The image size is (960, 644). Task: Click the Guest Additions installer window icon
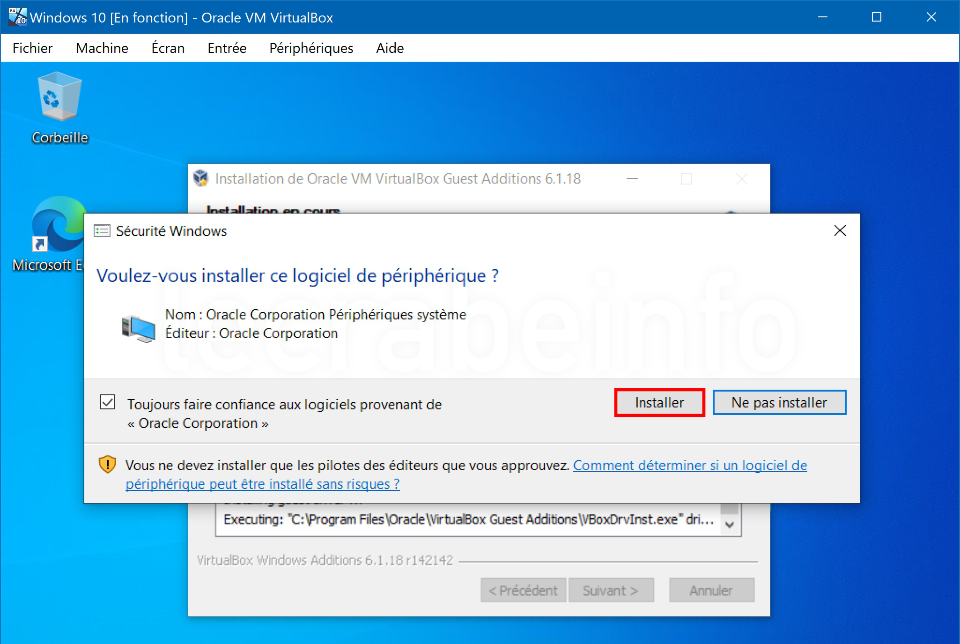pyautogui.click(x=201, y=178)
